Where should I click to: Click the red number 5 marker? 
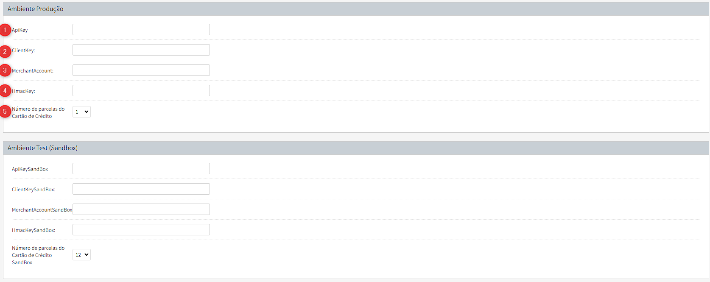5,112
